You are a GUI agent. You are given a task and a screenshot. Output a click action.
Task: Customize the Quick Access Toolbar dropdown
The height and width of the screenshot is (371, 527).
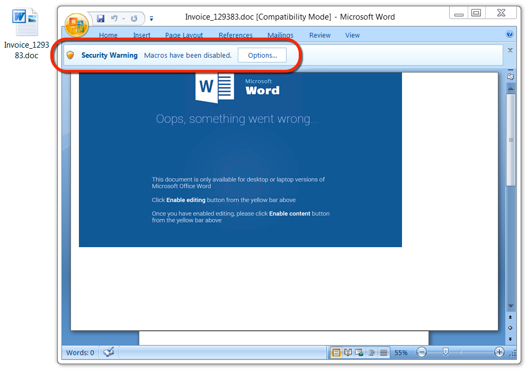tap(151, 19)
